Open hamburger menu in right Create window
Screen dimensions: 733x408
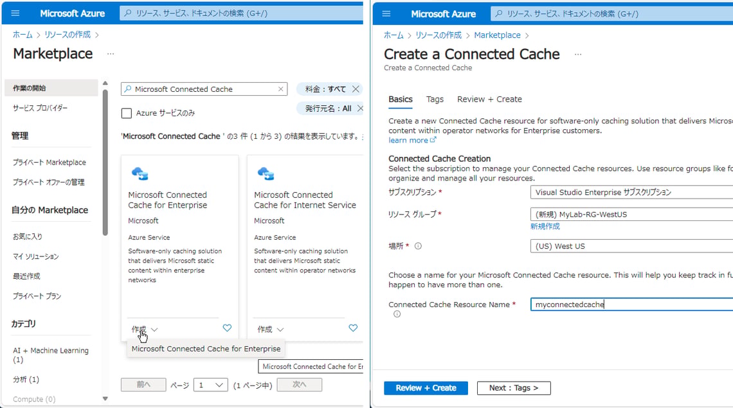click(386, 13)
